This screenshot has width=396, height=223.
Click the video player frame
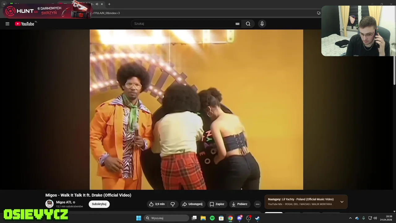(196, 110)
